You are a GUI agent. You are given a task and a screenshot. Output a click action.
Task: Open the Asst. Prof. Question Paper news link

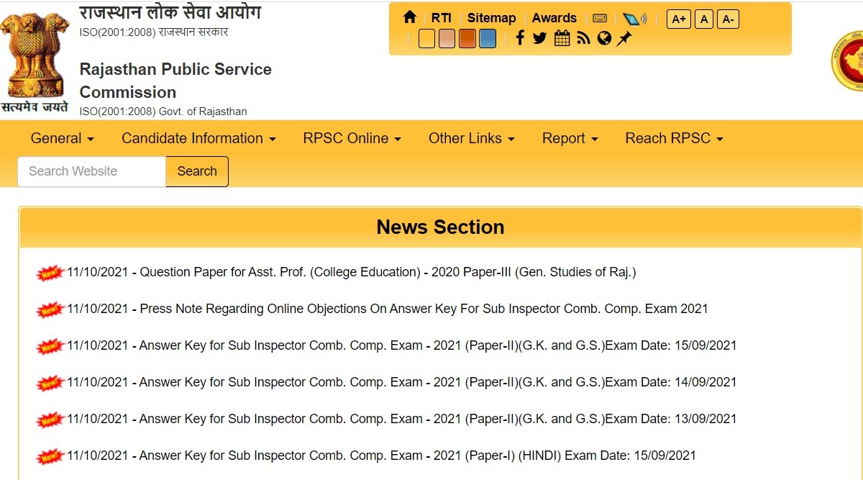pyautogui.click(x=388, y=272)
